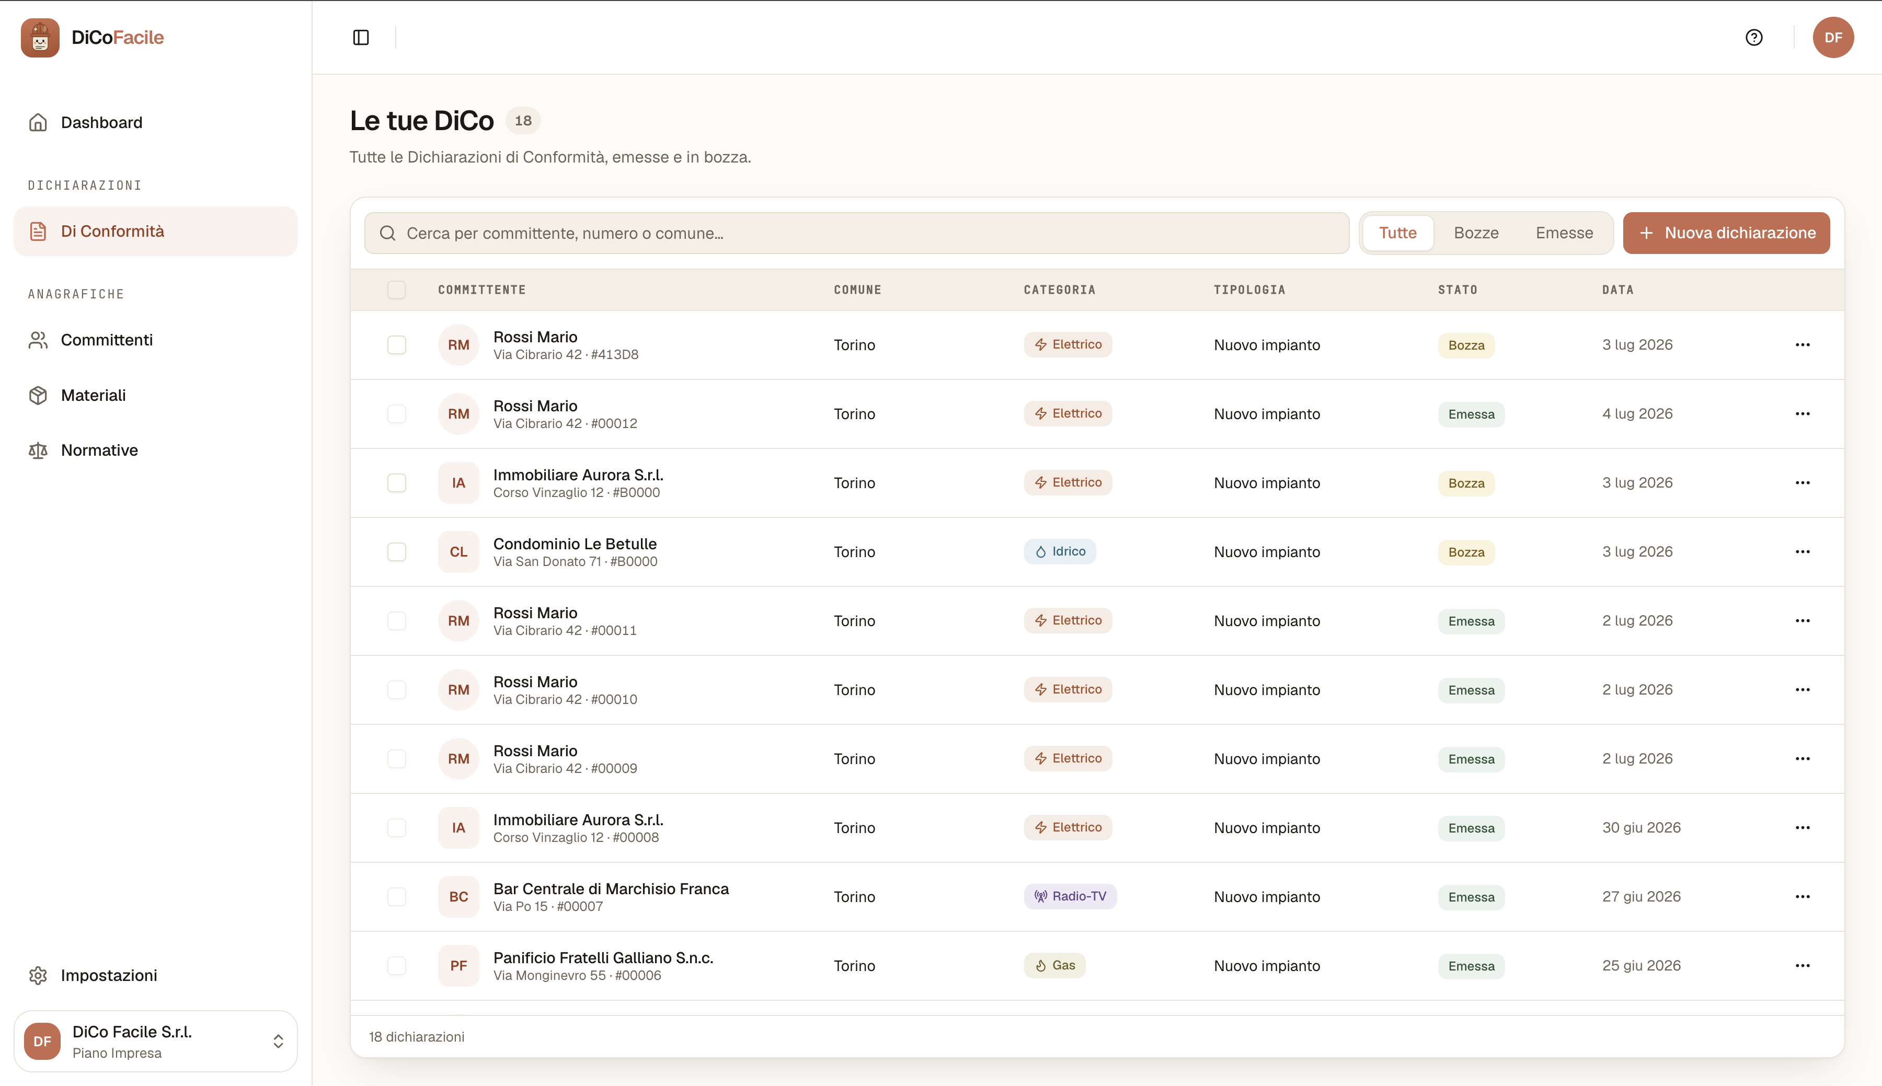Click Nuova dichiarazione button
Screen dimensions: 1882x1086
tap(1726, 234)
